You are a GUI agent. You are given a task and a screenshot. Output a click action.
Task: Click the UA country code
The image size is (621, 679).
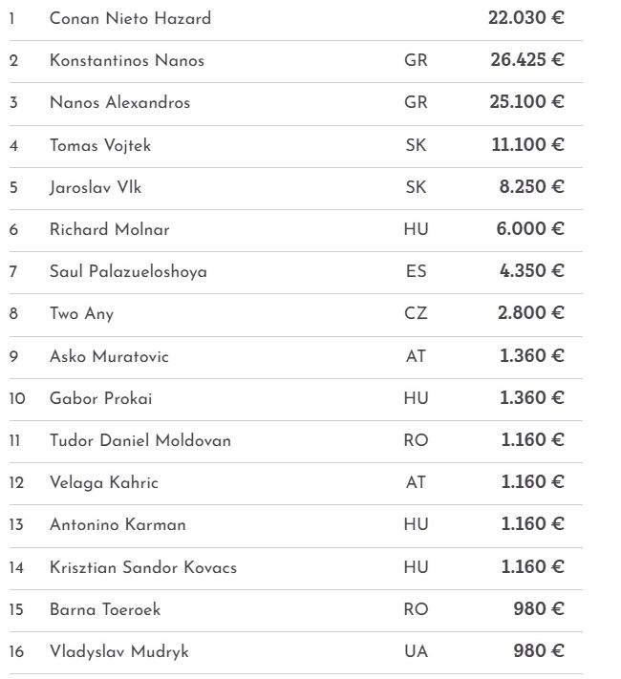click(416, 651)
